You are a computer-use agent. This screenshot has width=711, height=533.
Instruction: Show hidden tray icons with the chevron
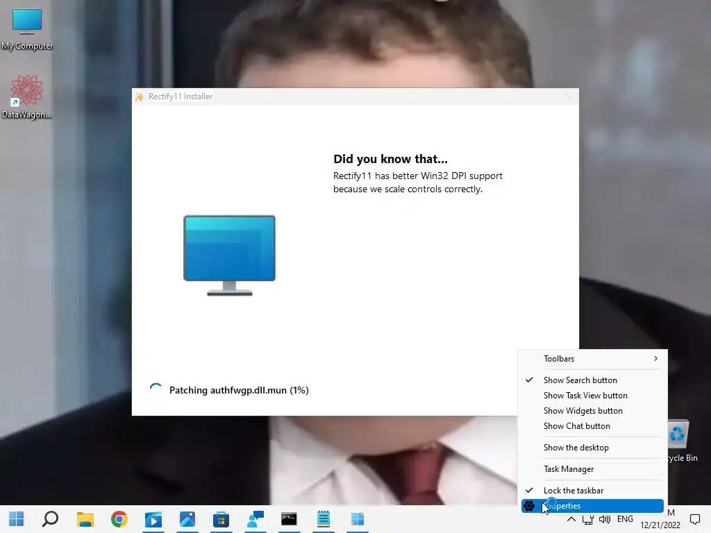point(571,519)
